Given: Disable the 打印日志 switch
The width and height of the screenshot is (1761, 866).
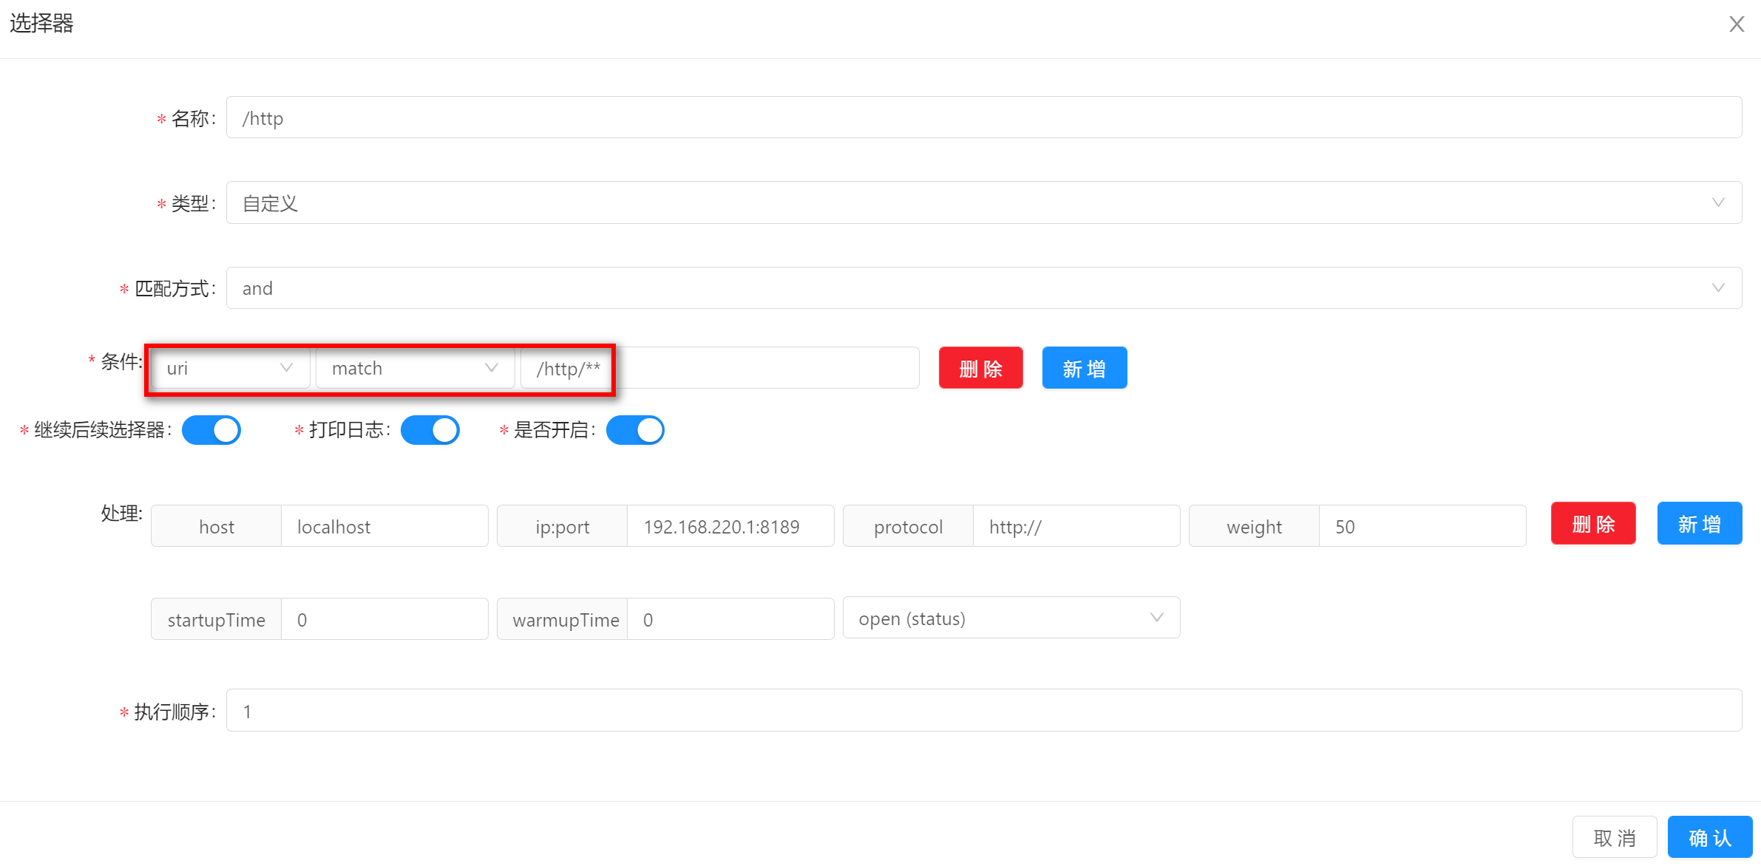Looking at the screenshot, I should tap(430, 430).
